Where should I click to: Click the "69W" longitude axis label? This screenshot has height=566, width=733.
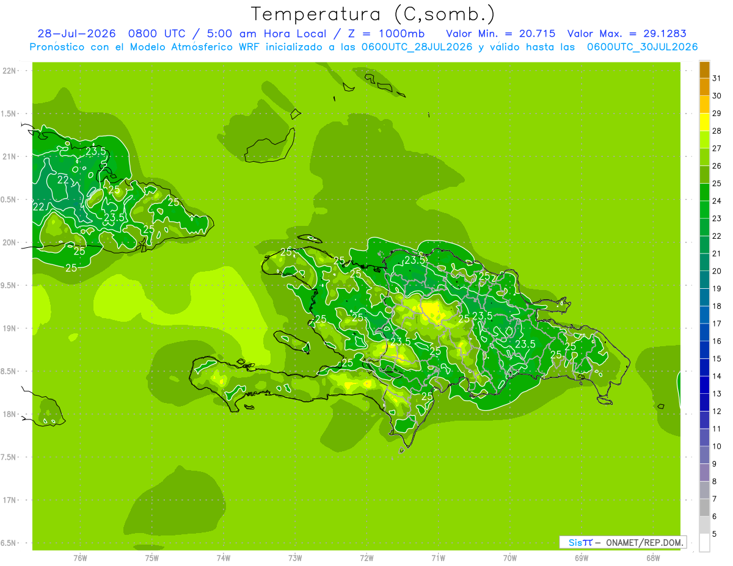tap(582, 557)
